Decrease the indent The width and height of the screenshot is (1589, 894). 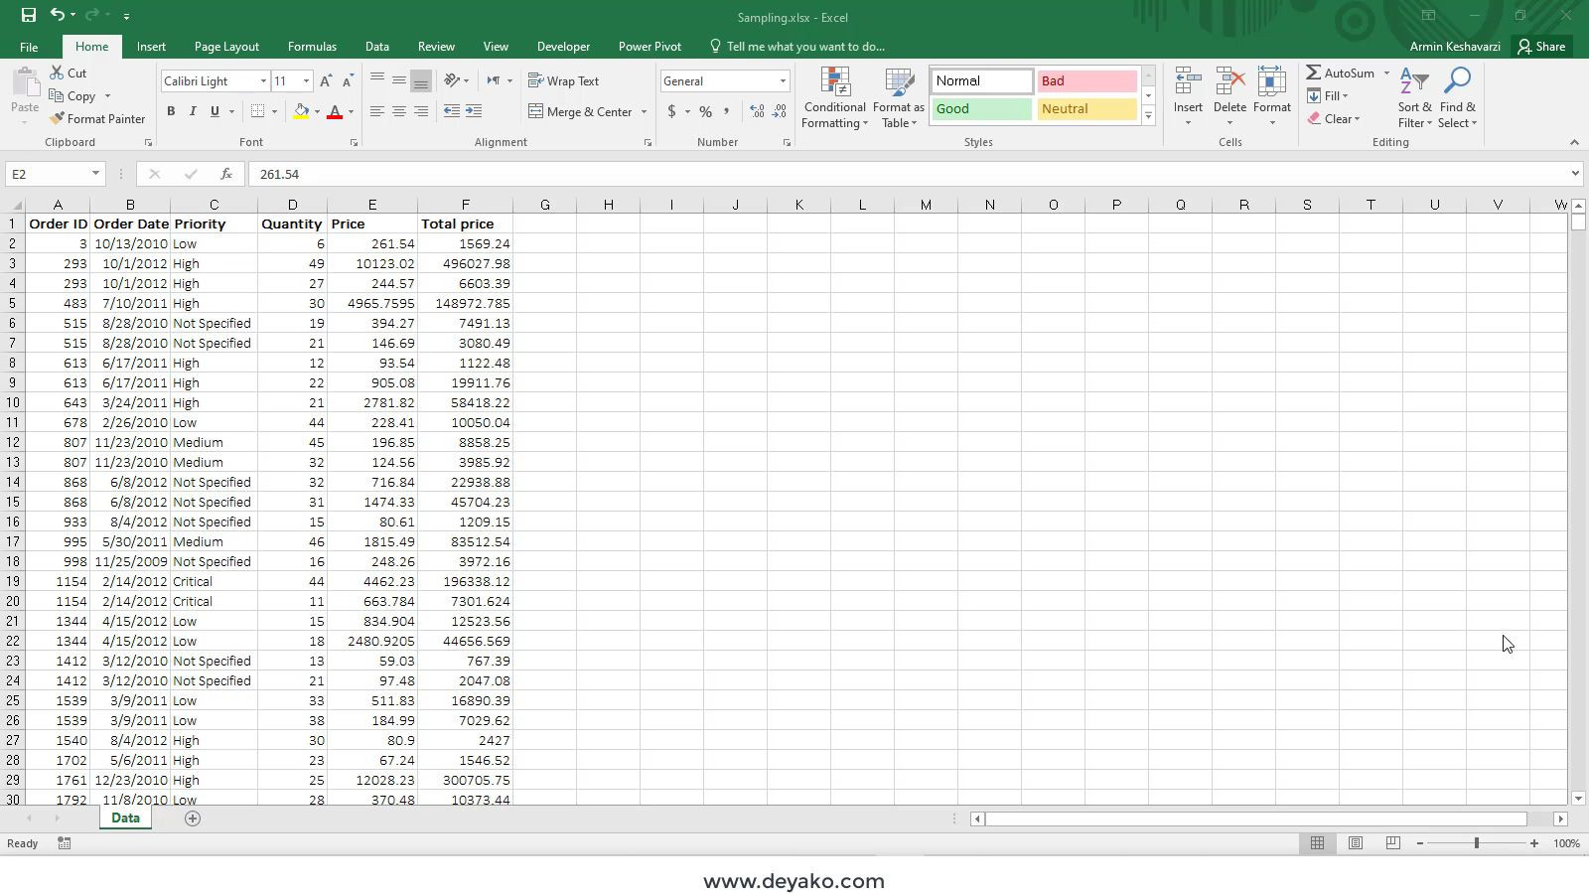(452, 111)
